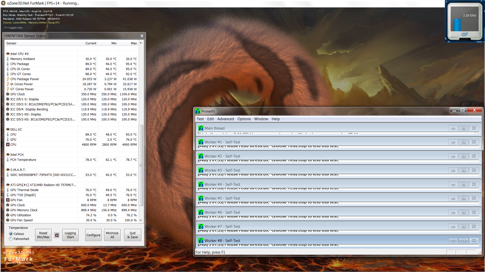The height and width of the screenshot is (272, 485).
Task: Restore the Worker #2 child window
Action: tap(464, 156)
